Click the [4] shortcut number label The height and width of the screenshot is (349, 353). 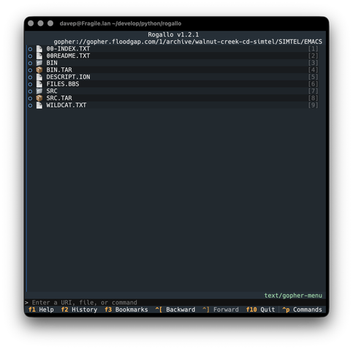pyautogui.click(x=313, y=70)
